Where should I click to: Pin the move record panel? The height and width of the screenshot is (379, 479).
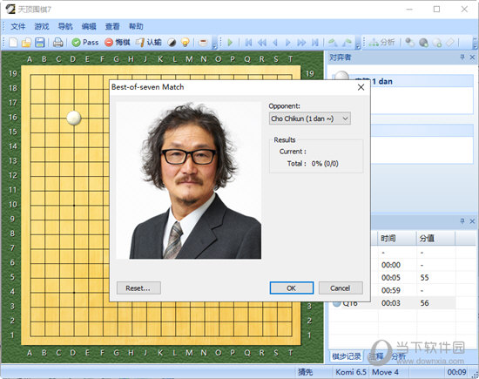[462, 221]
